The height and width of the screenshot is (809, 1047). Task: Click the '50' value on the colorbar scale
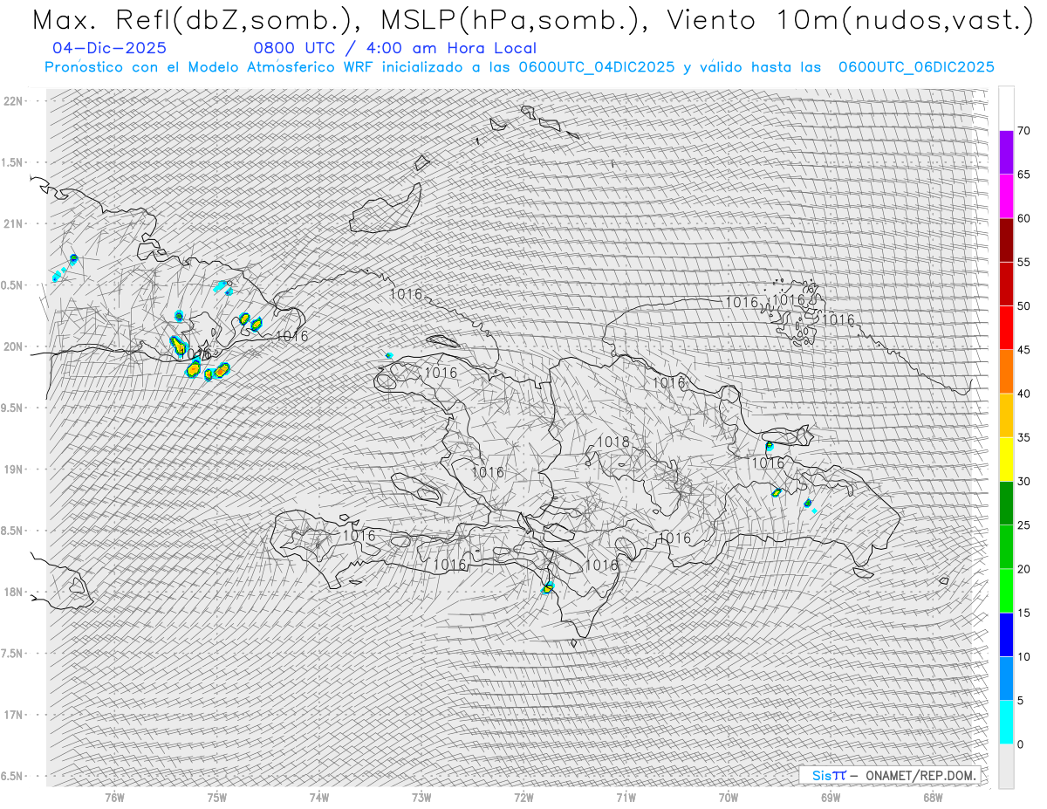click(x=1023, y=306)
